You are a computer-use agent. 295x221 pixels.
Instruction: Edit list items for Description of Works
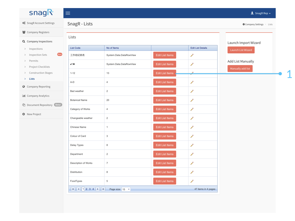point(164,163)
